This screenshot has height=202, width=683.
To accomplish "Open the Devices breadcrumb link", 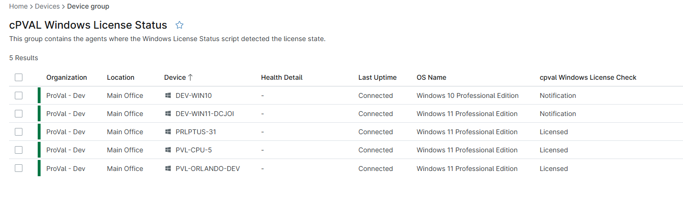I will 47,6.
